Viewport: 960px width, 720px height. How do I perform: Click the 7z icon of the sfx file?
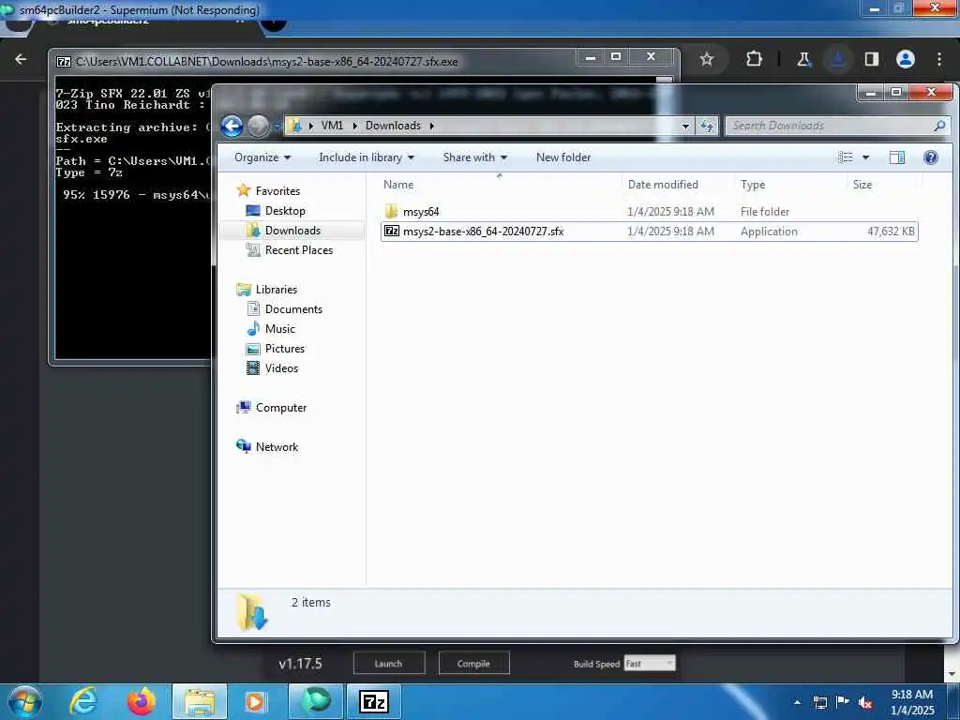click(x=392, y=232)
